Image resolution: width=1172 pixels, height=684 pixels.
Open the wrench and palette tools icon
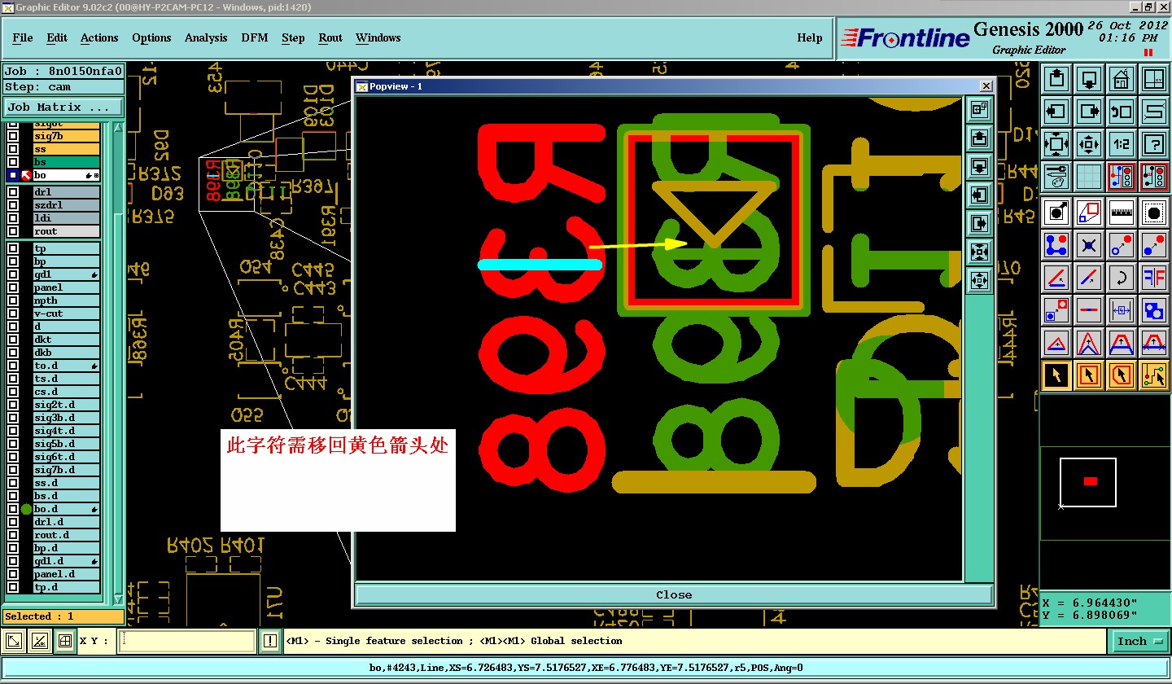pyautogui.click(x=1057, y=176)
